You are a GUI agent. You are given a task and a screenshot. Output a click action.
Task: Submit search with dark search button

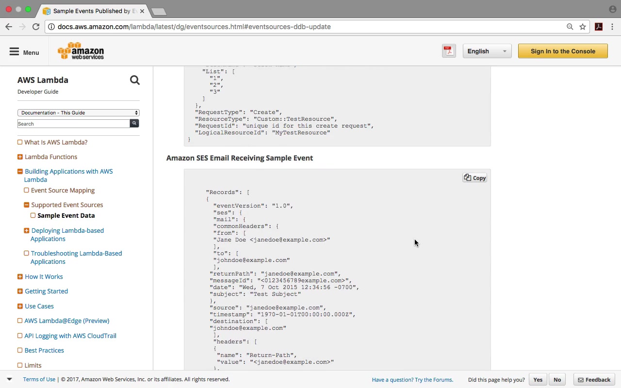click(134, 124)
